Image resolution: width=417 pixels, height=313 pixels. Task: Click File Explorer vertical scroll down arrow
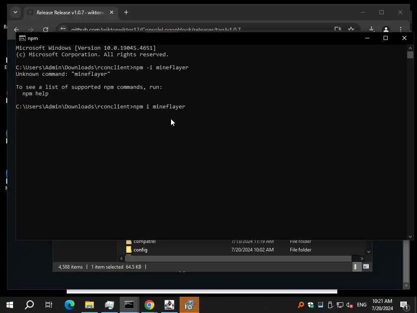pos(369,251)
